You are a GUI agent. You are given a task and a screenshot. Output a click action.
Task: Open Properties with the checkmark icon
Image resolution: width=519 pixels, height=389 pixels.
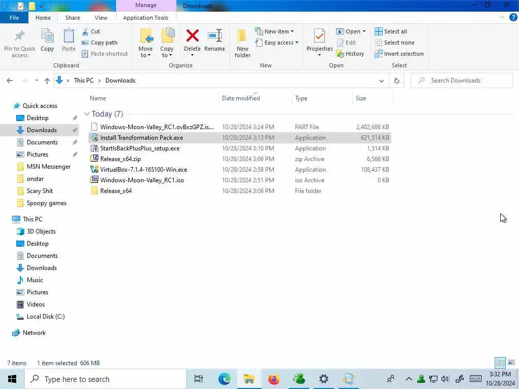(319, 36)
